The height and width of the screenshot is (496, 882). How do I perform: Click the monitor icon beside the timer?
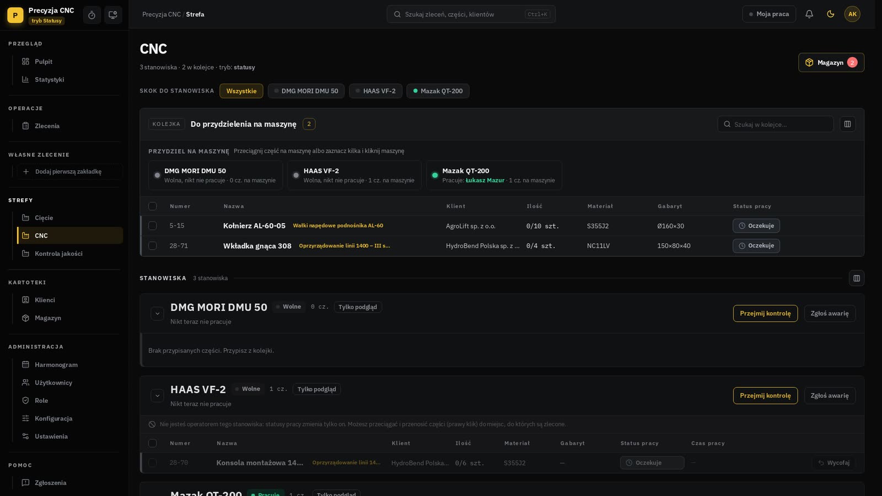pos(113,15)
